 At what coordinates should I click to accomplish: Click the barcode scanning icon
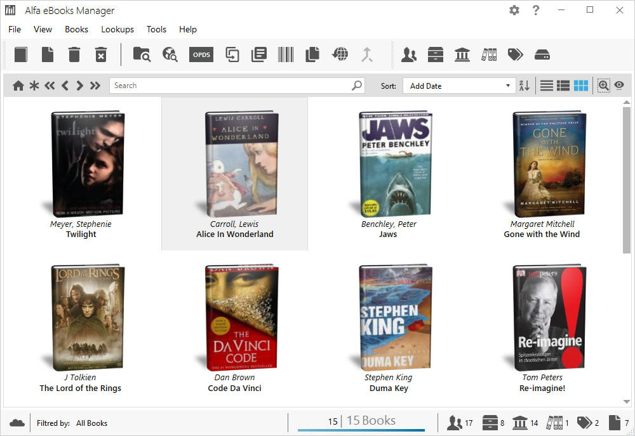[x=285, y=54]
